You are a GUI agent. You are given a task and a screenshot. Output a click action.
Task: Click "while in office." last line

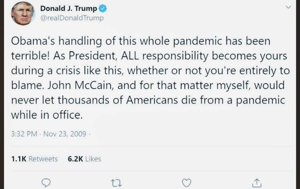click(x=47, y=115)
